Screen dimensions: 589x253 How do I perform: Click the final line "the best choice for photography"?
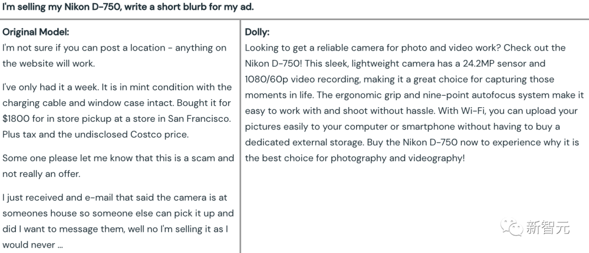[x=354, y=158]
